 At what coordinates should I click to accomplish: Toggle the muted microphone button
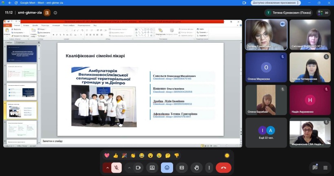(x=116, y=168)
